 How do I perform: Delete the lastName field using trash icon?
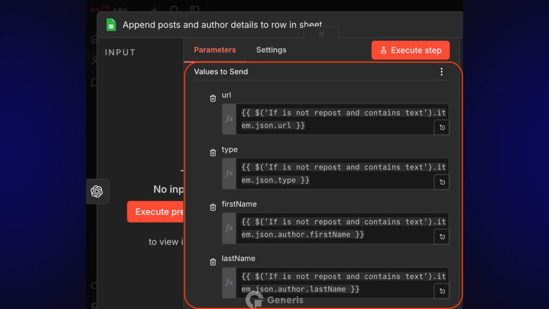point(213,262)
